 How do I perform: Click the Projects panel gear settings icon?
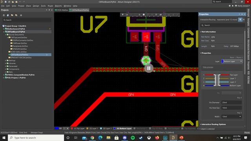pos(21,15)
